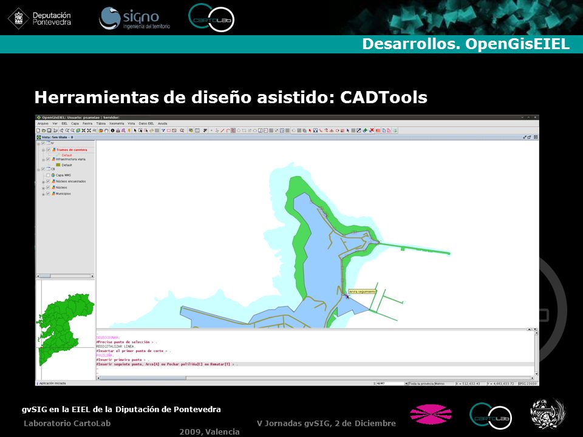Select the red line drawing tool
Viewport: 583px width, 437px height.
[222, 130]
